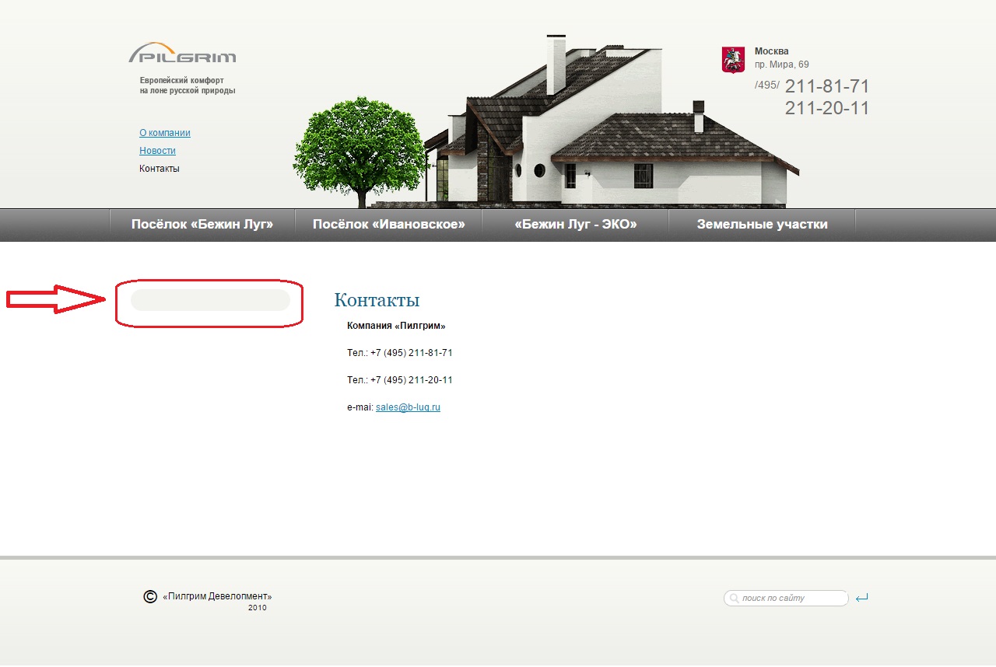
Task: Open the Новости link
Action: (157, 151)
